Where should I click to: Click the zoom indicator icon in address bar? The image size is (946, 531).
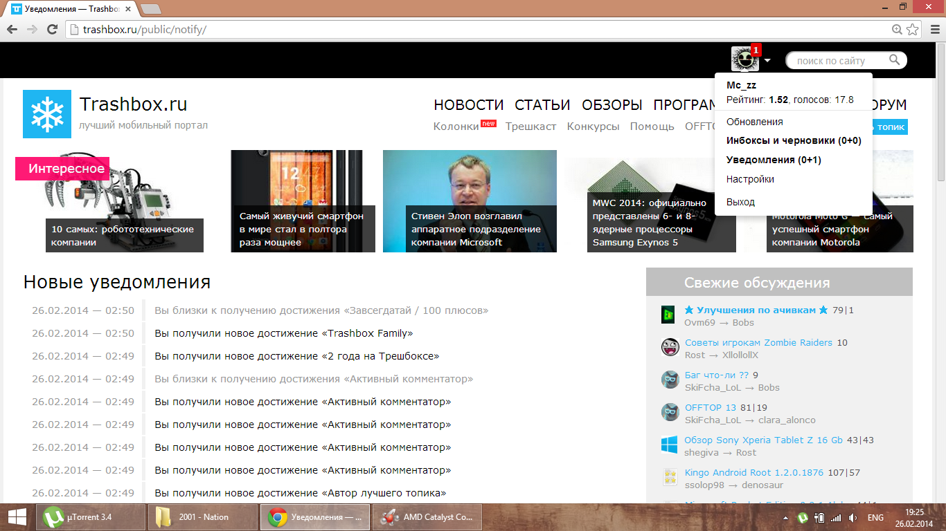coord(897,29)
